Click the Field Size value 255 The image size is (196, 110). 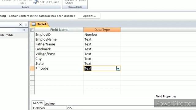tap(70, 108)
